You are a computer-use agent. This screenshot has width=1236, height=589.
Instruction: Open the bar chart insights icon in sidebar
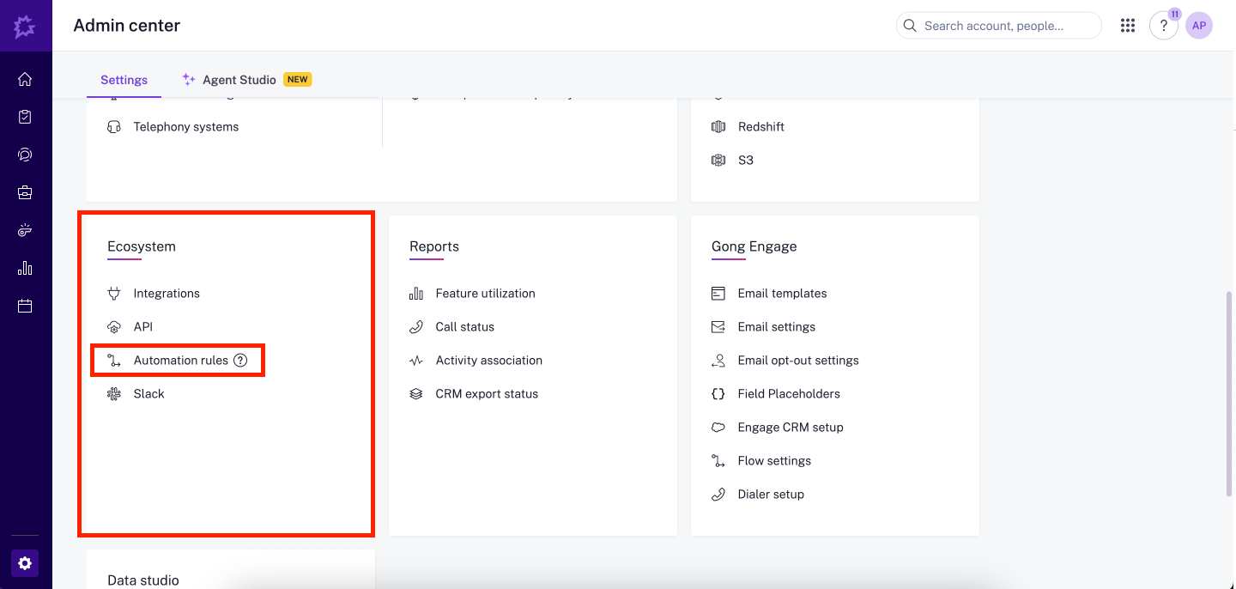[x=25, y=268]
